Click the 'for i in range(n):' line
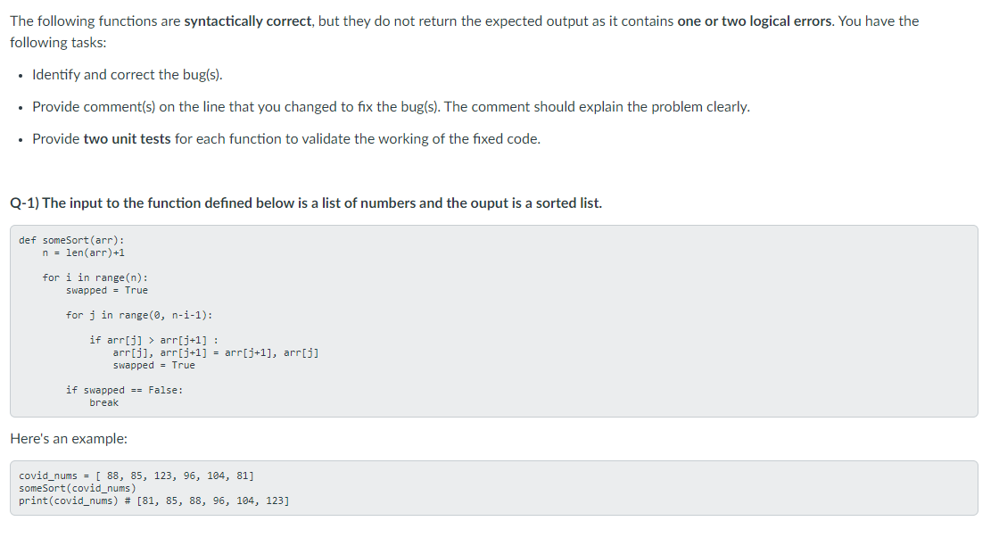Viewport: 999px width, 546px height. (95, 277)
